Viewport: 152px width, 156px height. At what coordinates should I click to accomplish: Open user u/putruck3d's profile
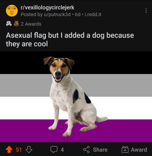tap(57, 15)
